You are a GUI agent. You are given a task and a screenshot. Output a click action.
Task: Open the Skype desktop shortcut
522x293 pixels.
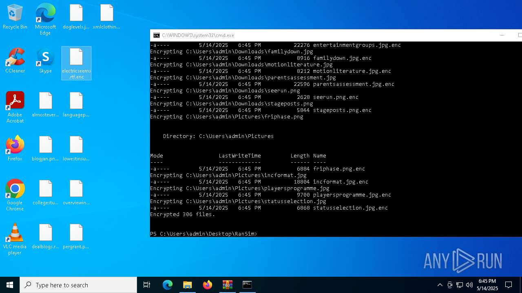(45, 61)
